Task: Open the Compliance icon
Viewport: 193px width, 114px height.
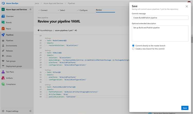Action: coord(3,84)
